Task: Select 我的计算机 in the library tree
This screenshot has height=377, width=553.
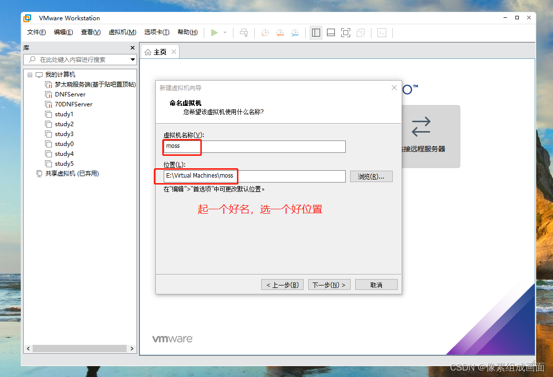Action: tap(60, 75)
